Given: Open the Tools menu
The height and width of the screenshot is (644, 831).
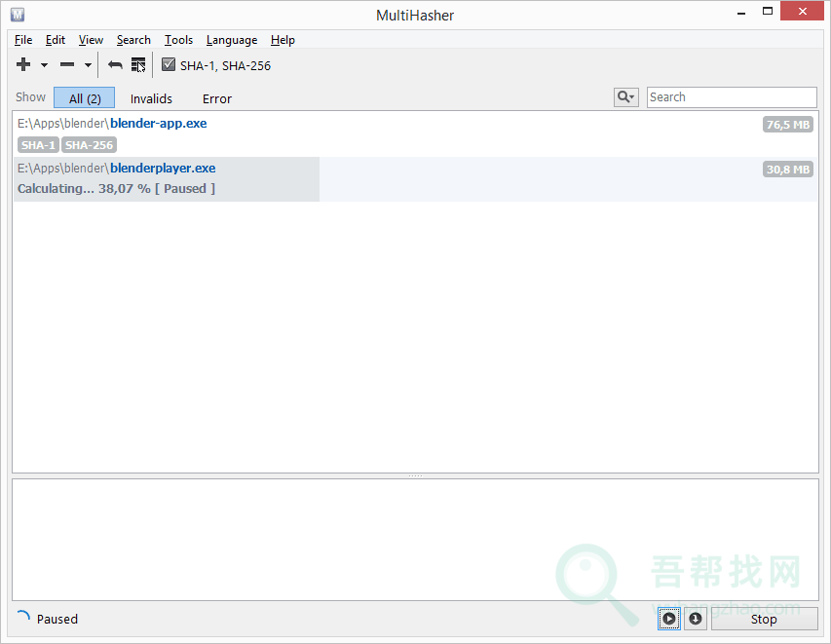Looking at the screenshot, I should click(178, 40).
